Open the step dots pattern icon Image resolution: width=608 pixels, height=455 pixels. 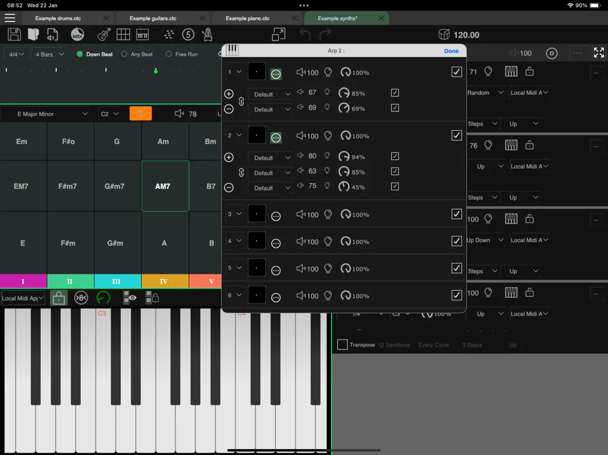pos(169,34)
